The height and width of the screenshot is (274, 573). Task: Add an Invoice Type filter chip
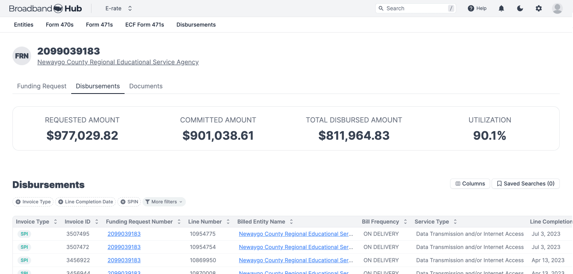click(x=33, y=202)
